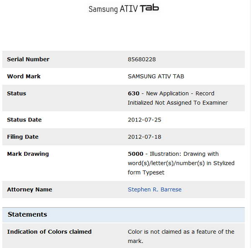Click the Indication of Colors claimed label
This screenshot has height=248, width=251.
pyautogui.click(x=49, y=232)
